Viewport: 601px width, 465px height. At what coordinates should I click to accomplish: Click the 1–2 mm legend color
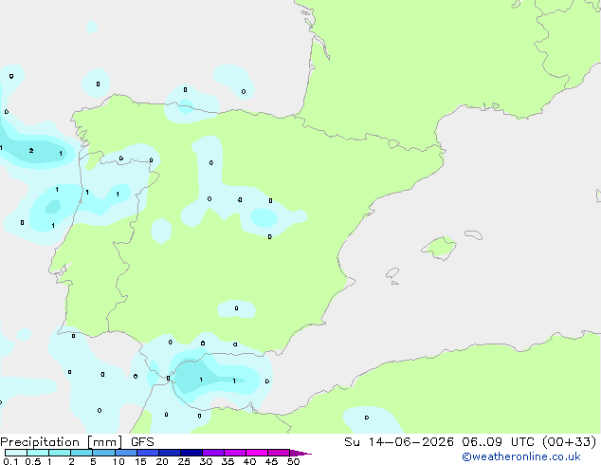[x=60, y=453]
